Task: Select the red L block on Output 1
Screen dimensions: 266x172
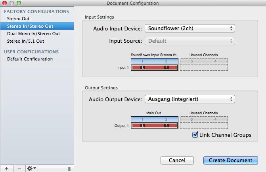Action: (143, 125)
